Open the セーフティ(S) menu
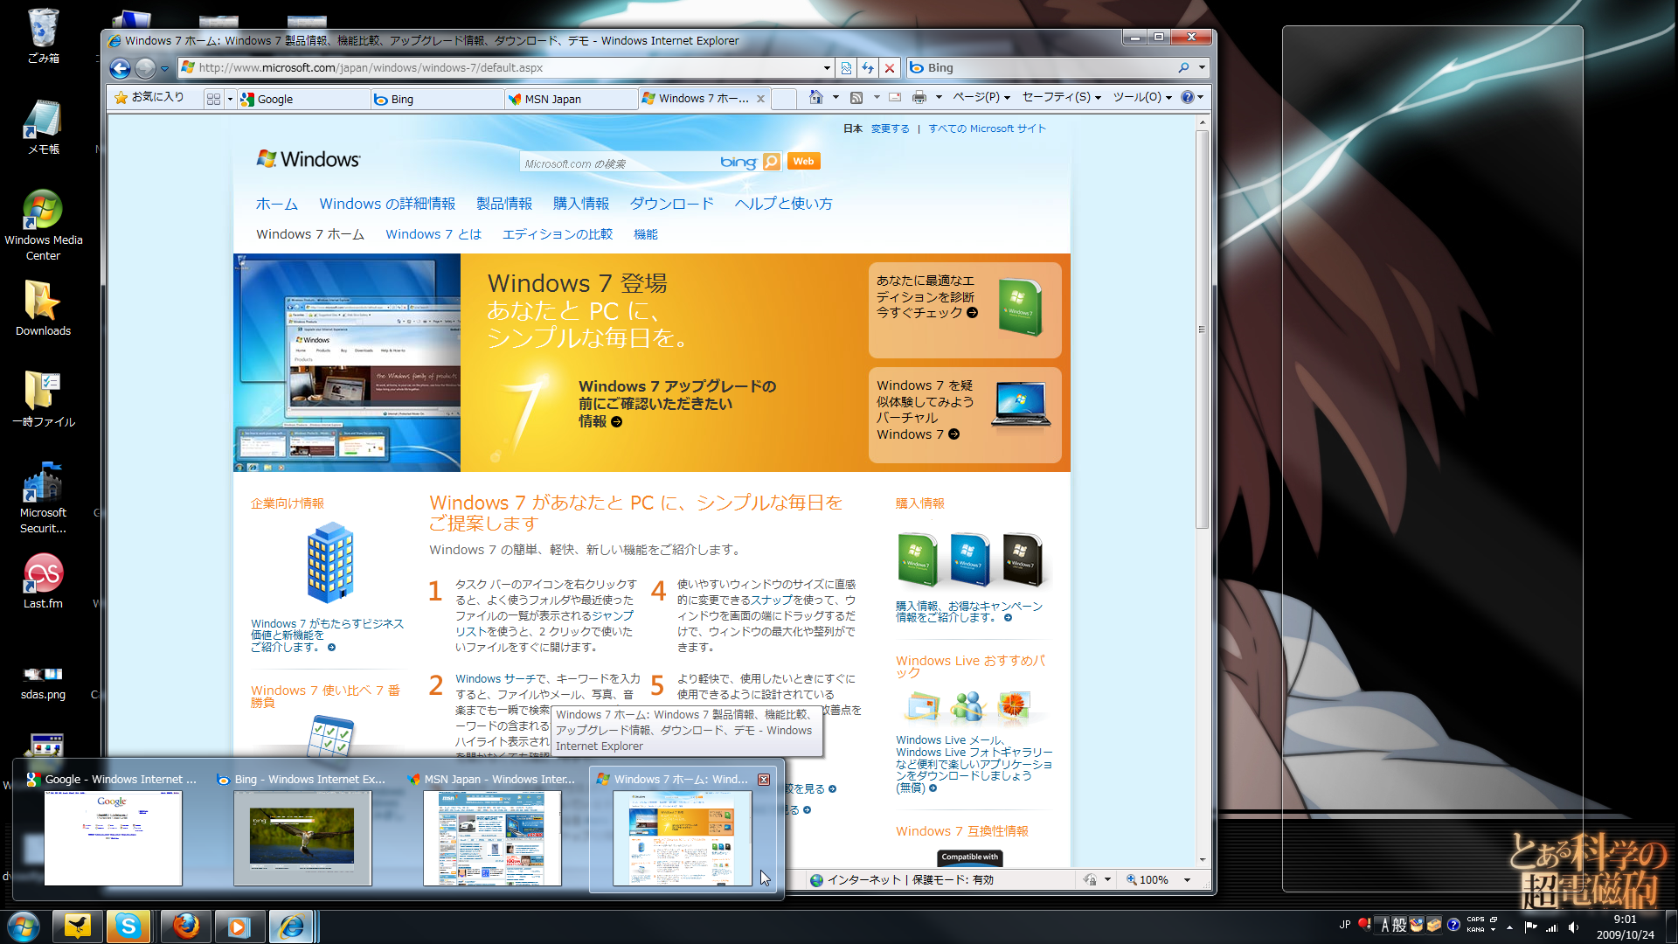1678x944 pixels. (x=1062, y=97)
